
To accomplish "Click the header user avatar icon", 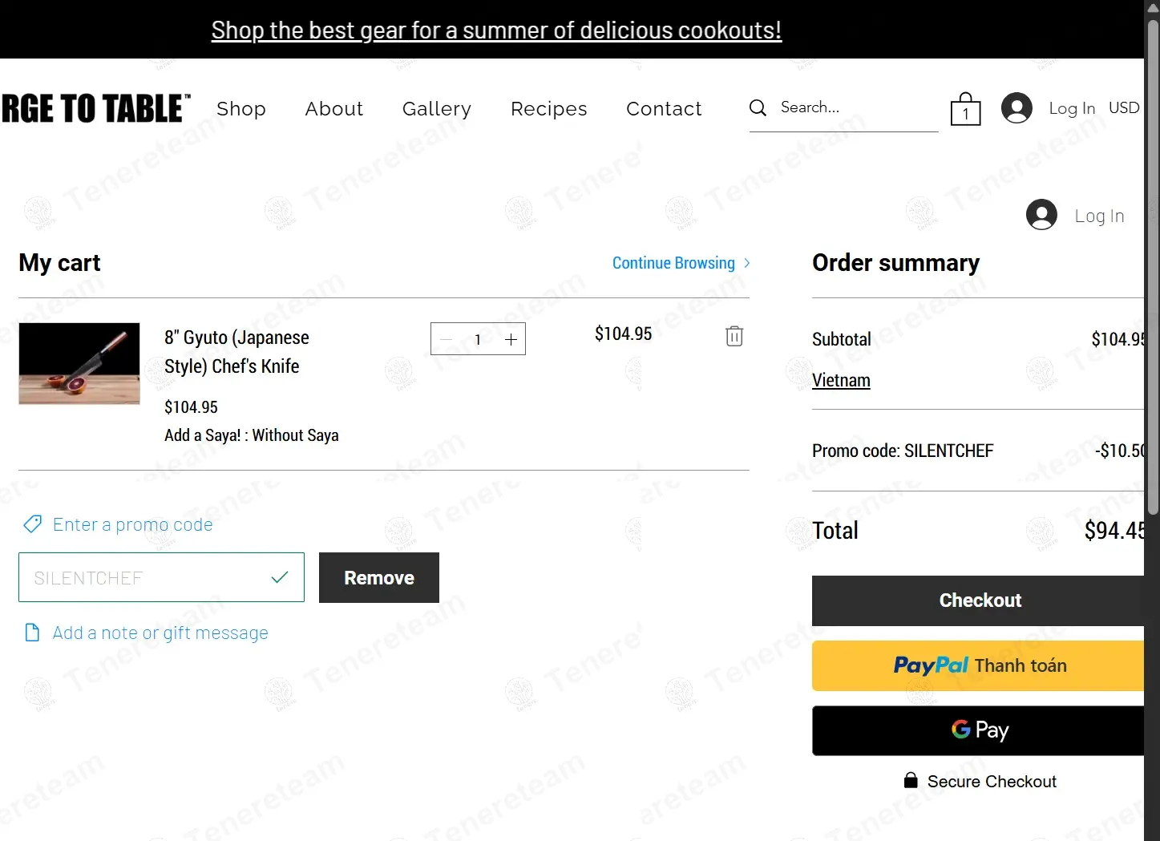I will pyautogui.click(x=1017, y=108).
